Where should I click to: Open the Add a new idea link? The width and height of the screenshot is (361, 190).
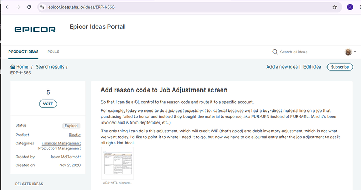pos(282,67)
